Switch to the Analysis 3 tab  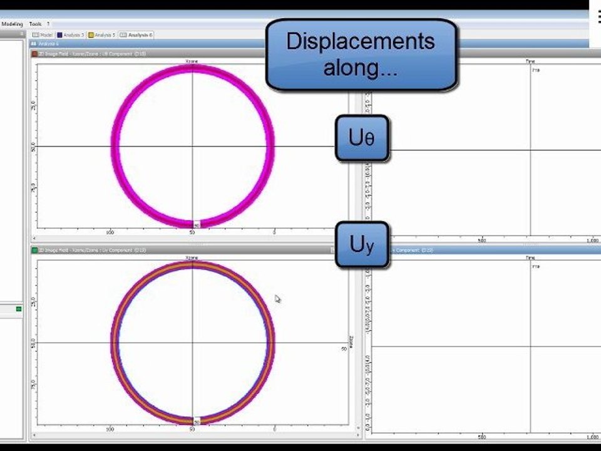[70, 35]
